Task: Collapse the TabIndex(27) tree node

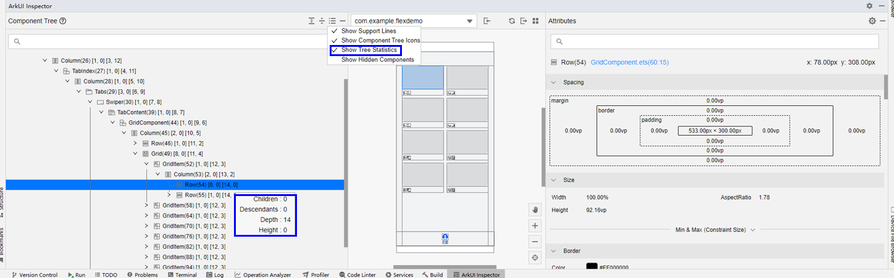Action: coord(56,71)
